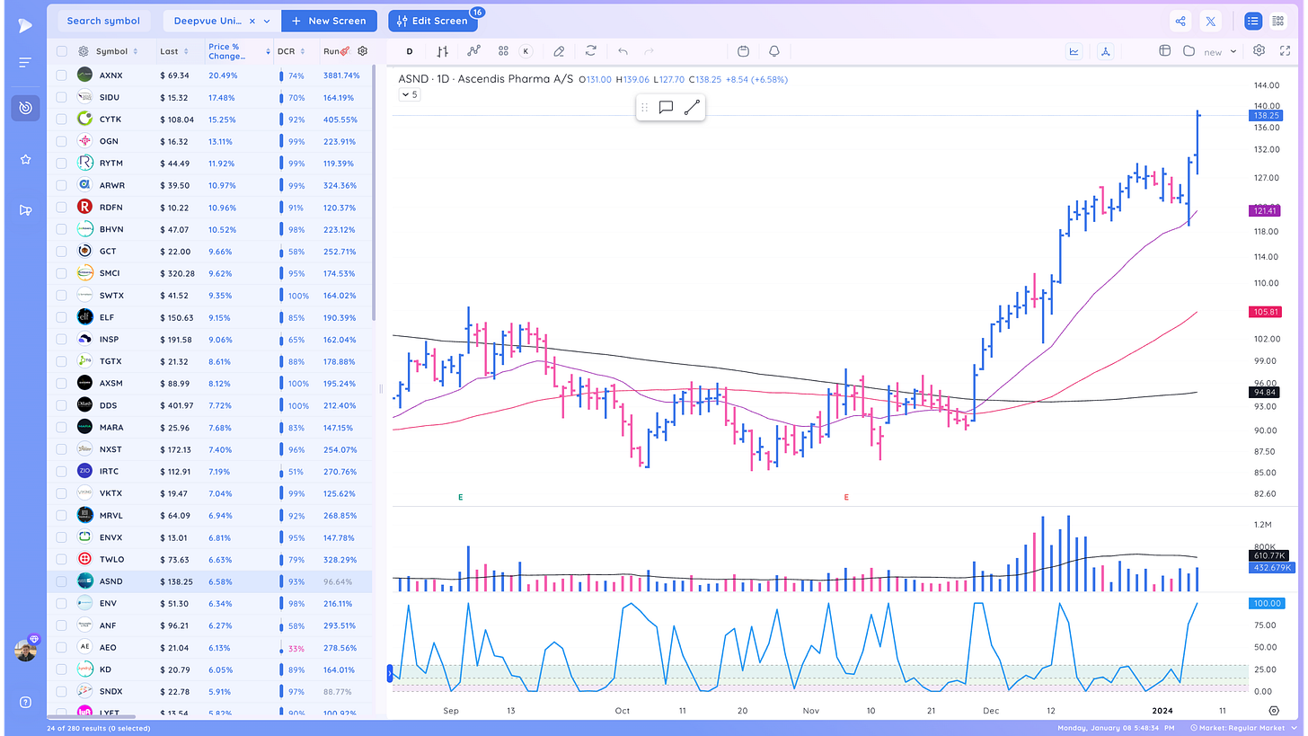Check the MARA row checkbox
Screen dimensions: 1308x736
tap(61, 428)
